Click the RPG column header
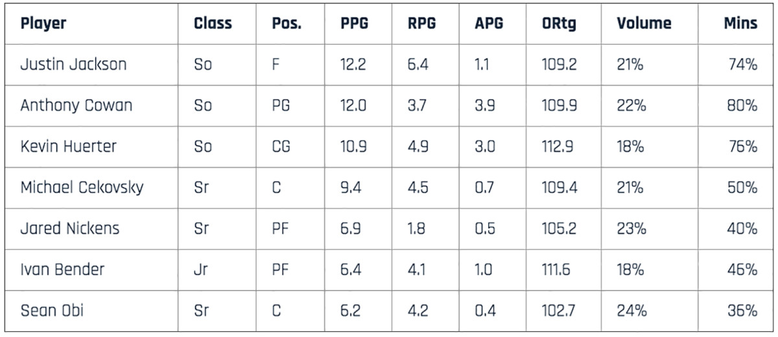The height and width of the screenshot is (337, 778). 421,24
